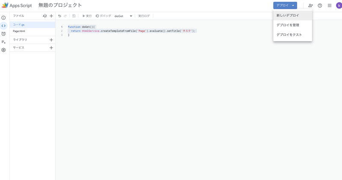342x180 pixels.
Task: Click the サービス section label
Action: [18, 48]
